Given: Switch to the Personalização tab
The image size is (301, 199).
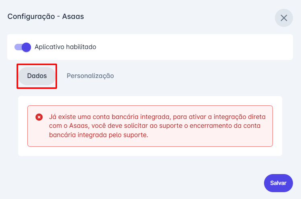Looking at the screenshot, I should click(x=90, y=76).
